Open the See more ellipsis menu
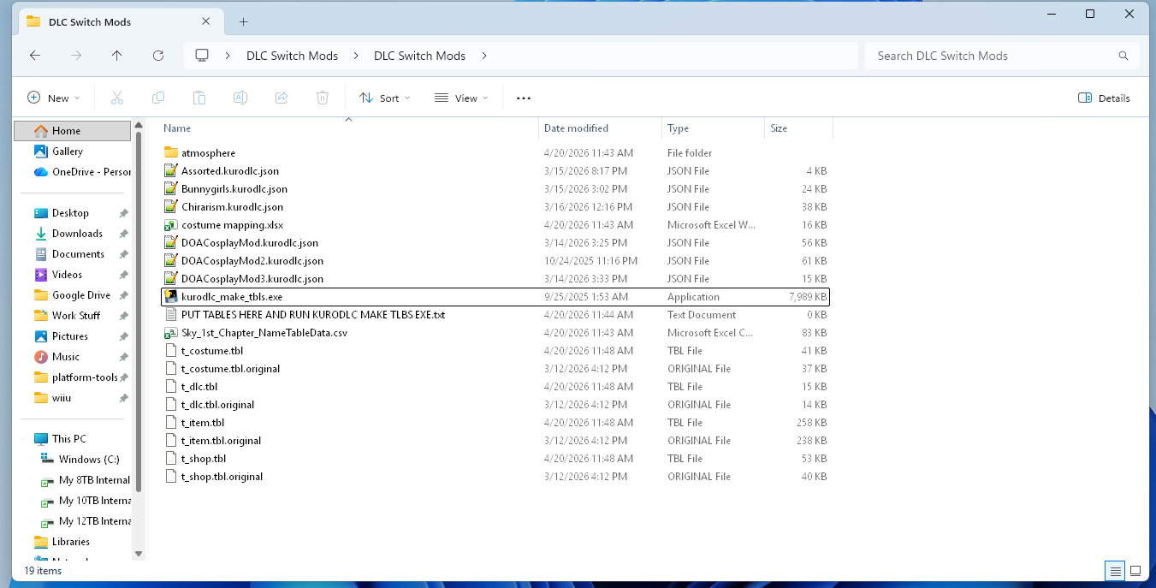Viewport: 1156px width, 588px height. click(x=524, y=98)
